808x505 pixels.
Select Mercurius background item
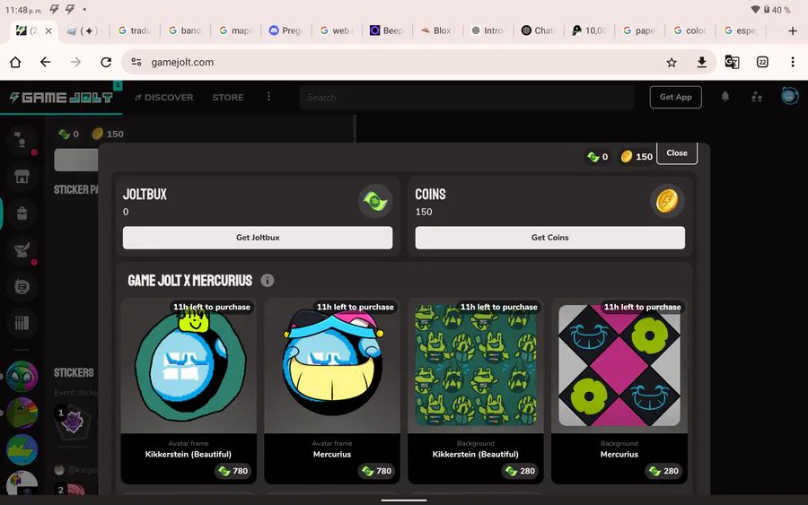click(x=619, y=391)
